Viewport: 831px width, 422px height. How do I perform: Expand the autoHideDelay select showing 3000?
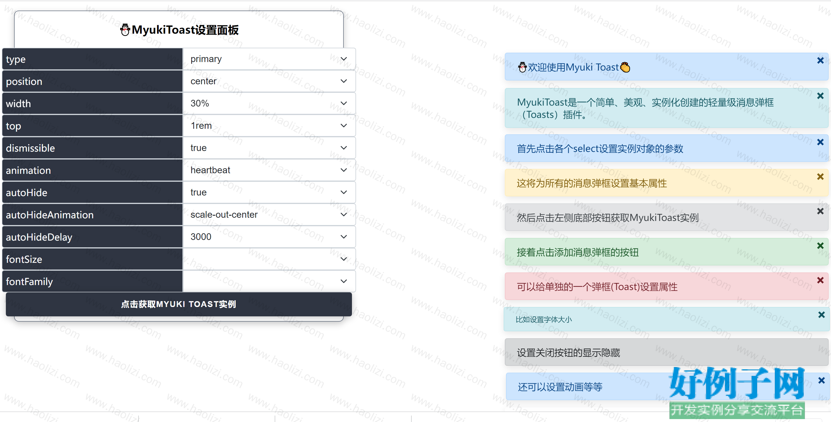269,237
